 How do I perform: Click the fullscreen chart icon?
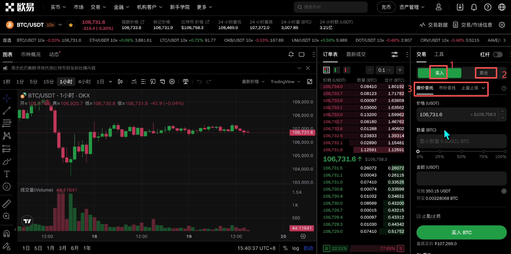pos(310,82)
